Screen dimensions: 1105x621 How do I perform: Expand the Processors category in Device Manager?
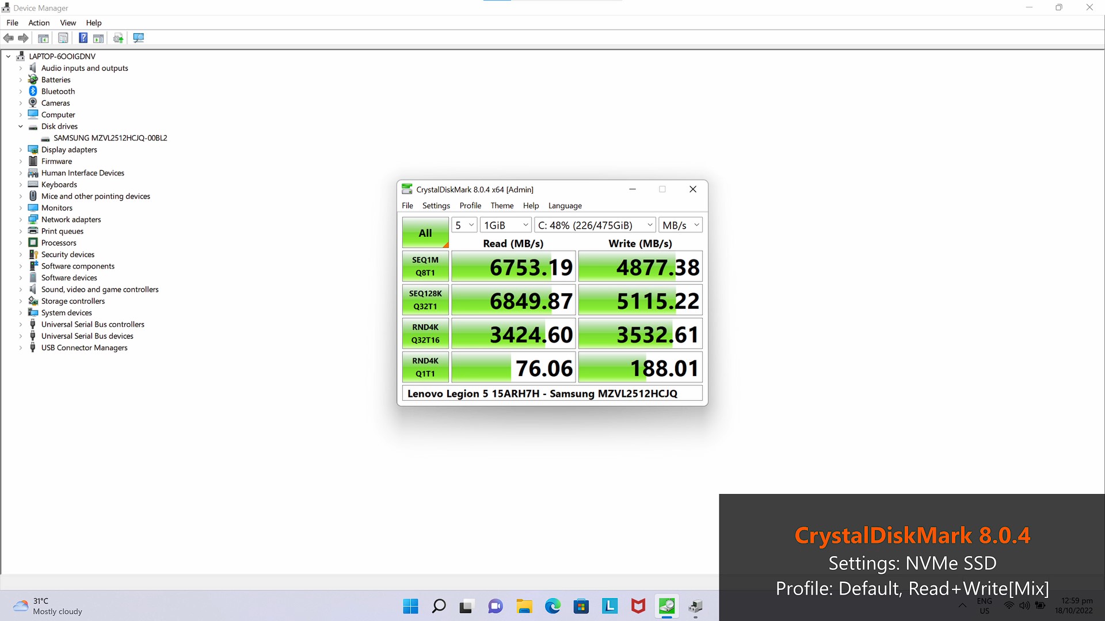coord(21,243)
